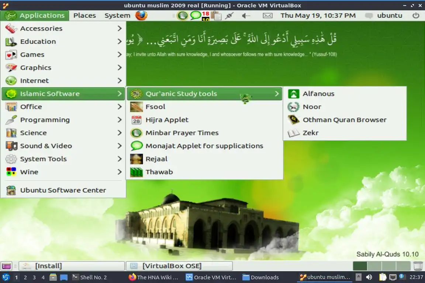425x283 pixels.
Task: Open the host KDE application launcher
Action: click(x=6, y=277)
